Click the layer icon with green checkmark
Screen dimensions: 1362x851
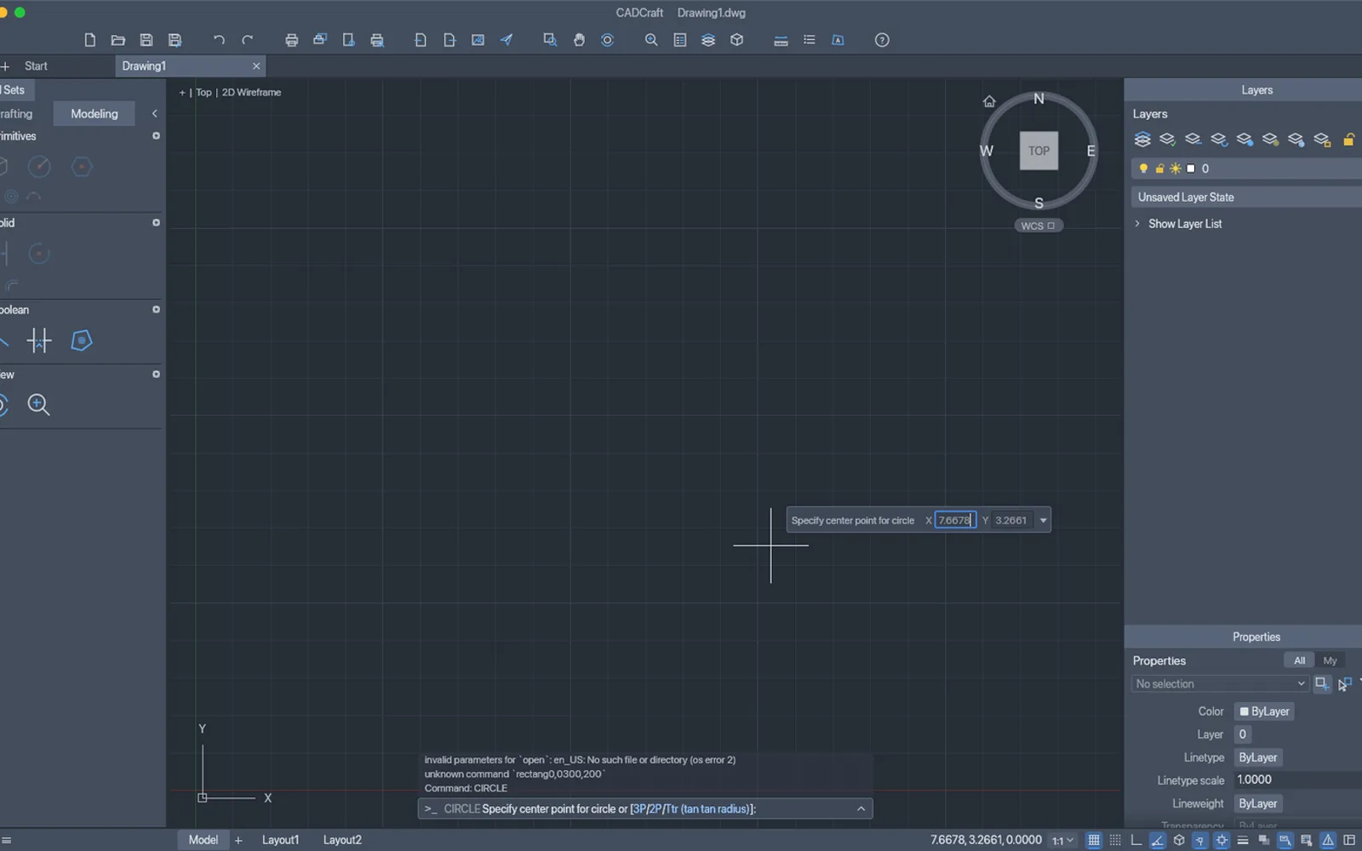click(x=1168, y=140)
